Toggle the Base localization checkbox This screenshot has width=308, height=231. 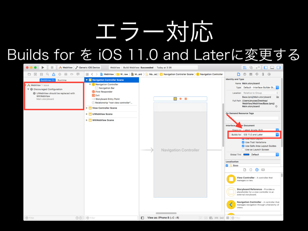click(227, 165)
